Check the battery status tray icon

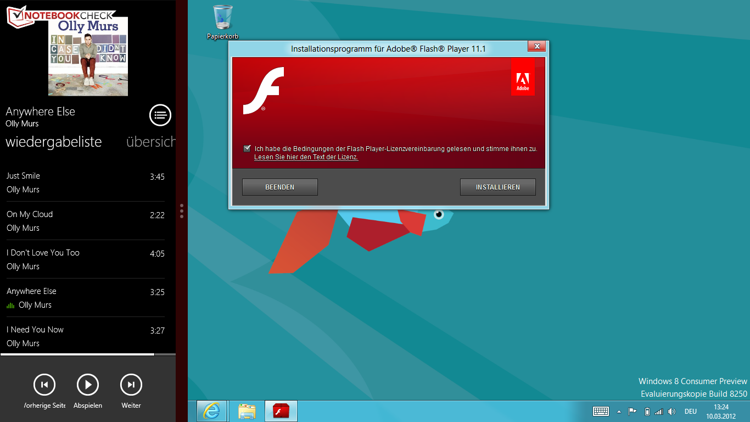click(x=647, y=411)
